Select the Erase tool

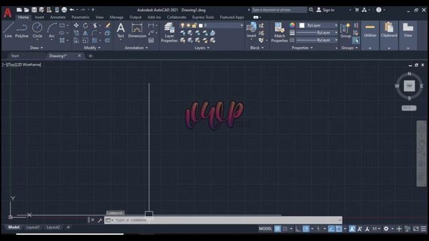(x=108, y=25)
